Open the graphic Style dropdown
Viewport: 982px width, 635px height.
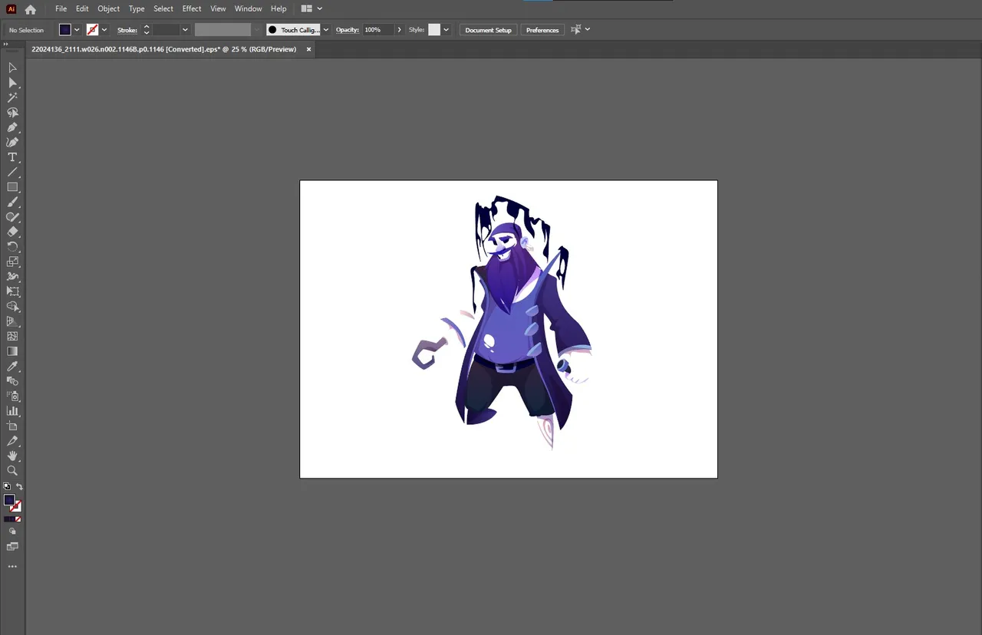[446, 30]
